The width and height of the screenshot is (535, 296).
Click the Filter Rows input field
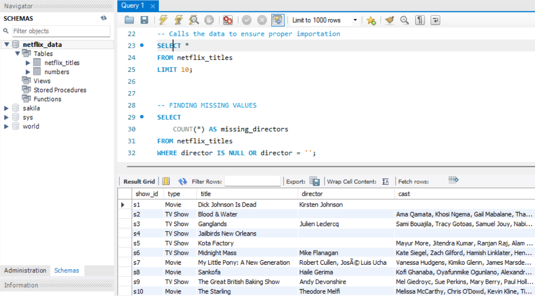tap(252, 181)
